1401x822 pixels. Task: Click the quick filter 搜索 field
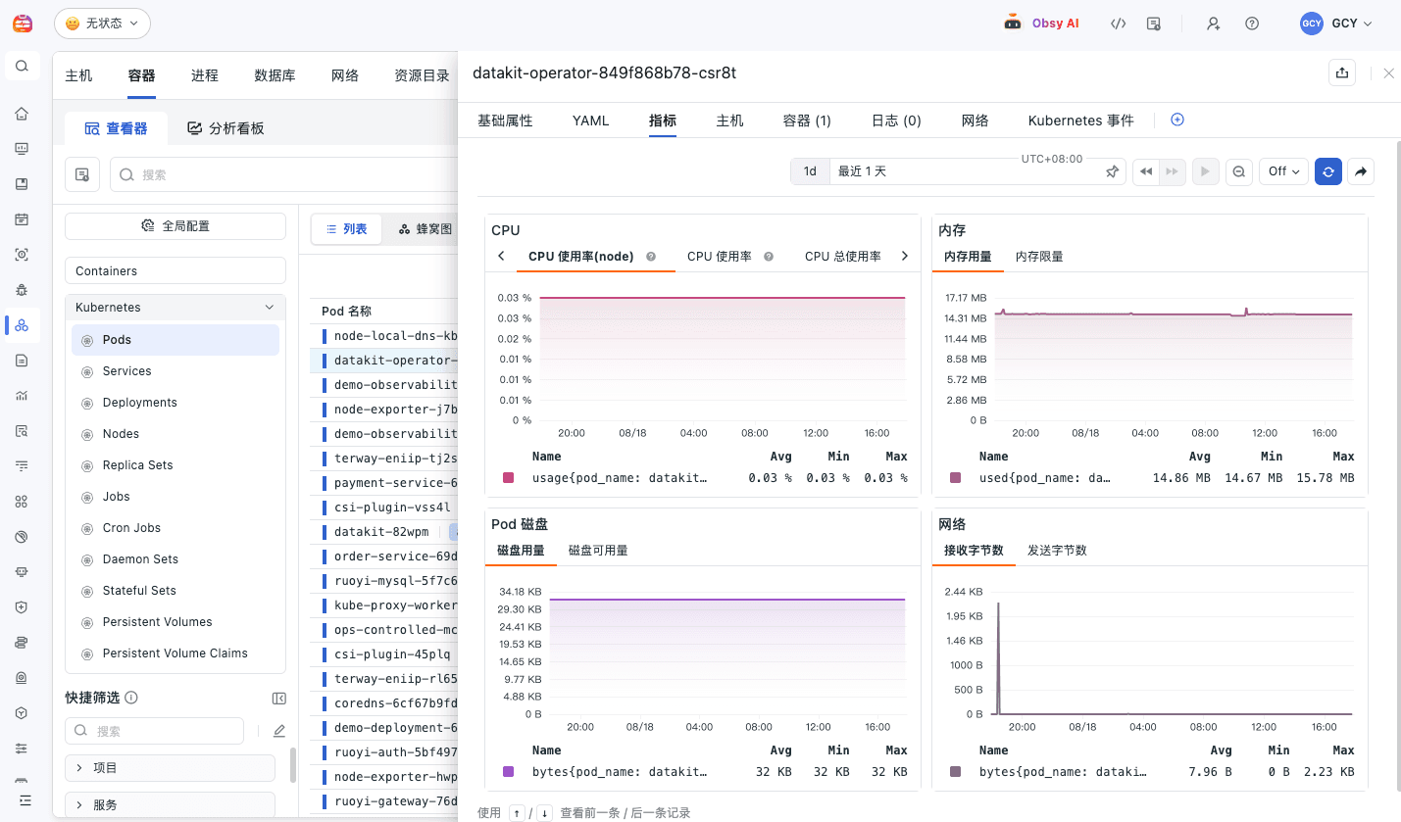point(154,731)
